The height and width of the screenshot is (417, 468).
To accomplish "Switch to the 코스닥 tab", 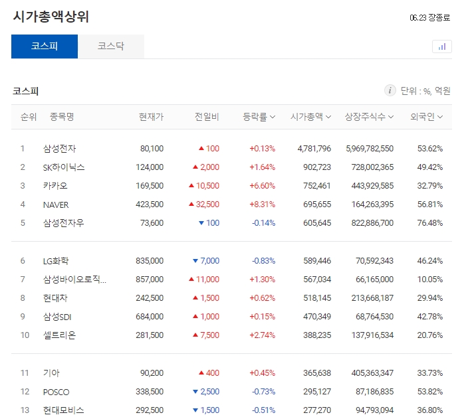I will [x=111, y=46].
